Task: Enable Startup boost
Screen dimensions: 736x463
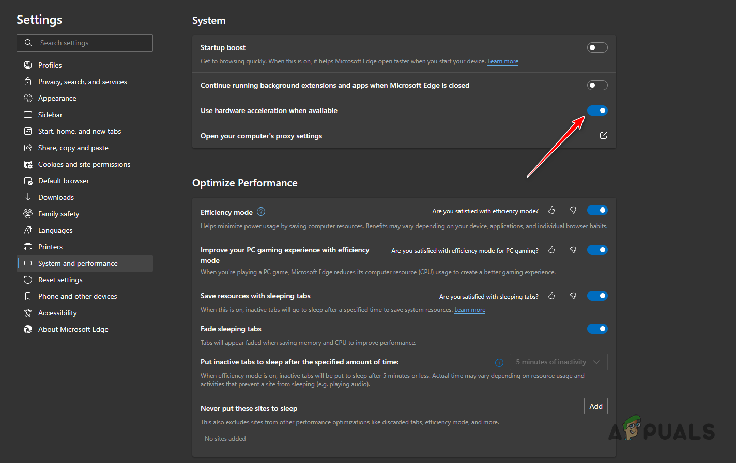Action: click(597, 47)
